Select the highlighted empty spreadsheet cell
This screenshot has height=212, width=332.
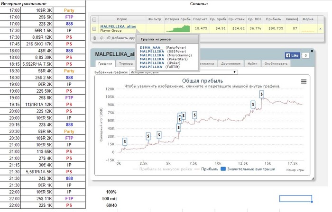click(x=295, y=198)
